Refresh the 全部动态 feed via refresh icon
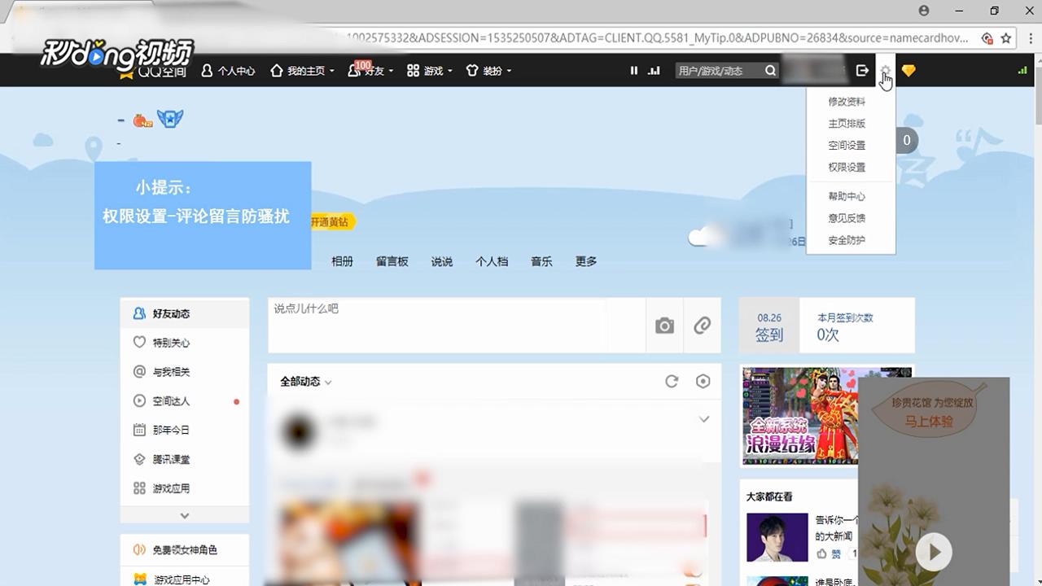 pos(671,381)
